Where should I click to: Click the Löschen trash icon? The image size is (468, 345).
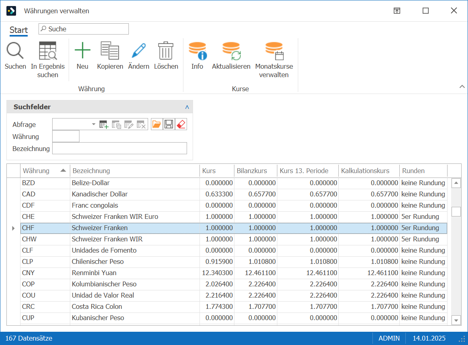click(x=166, y=51)
